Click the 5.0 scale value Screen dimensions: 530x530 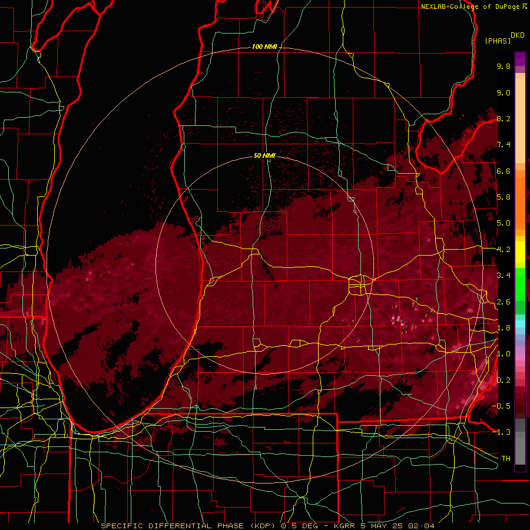[x=503, y=223]
